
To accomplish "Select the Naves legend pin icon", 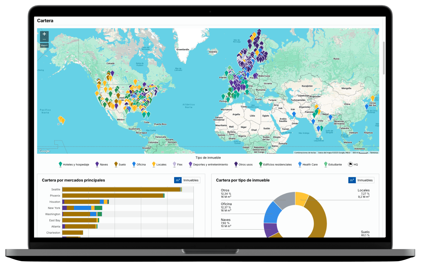I will pyautogui.click(x=97, y=164).
